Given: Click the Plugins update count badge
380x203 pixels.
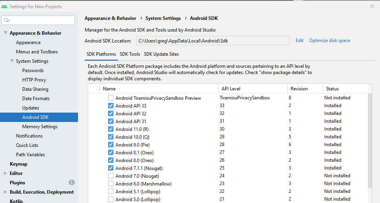Looking at the screenshot, I should tap(72, 182).
